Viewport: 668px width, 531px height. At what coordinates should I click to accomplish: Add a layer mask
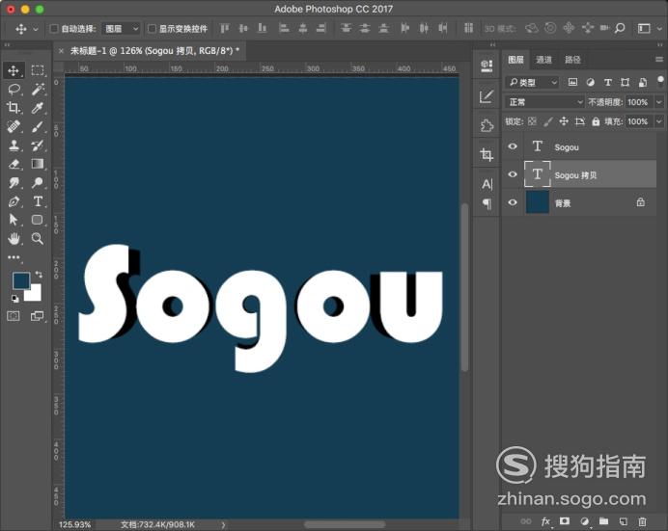(x=565, y=521)
